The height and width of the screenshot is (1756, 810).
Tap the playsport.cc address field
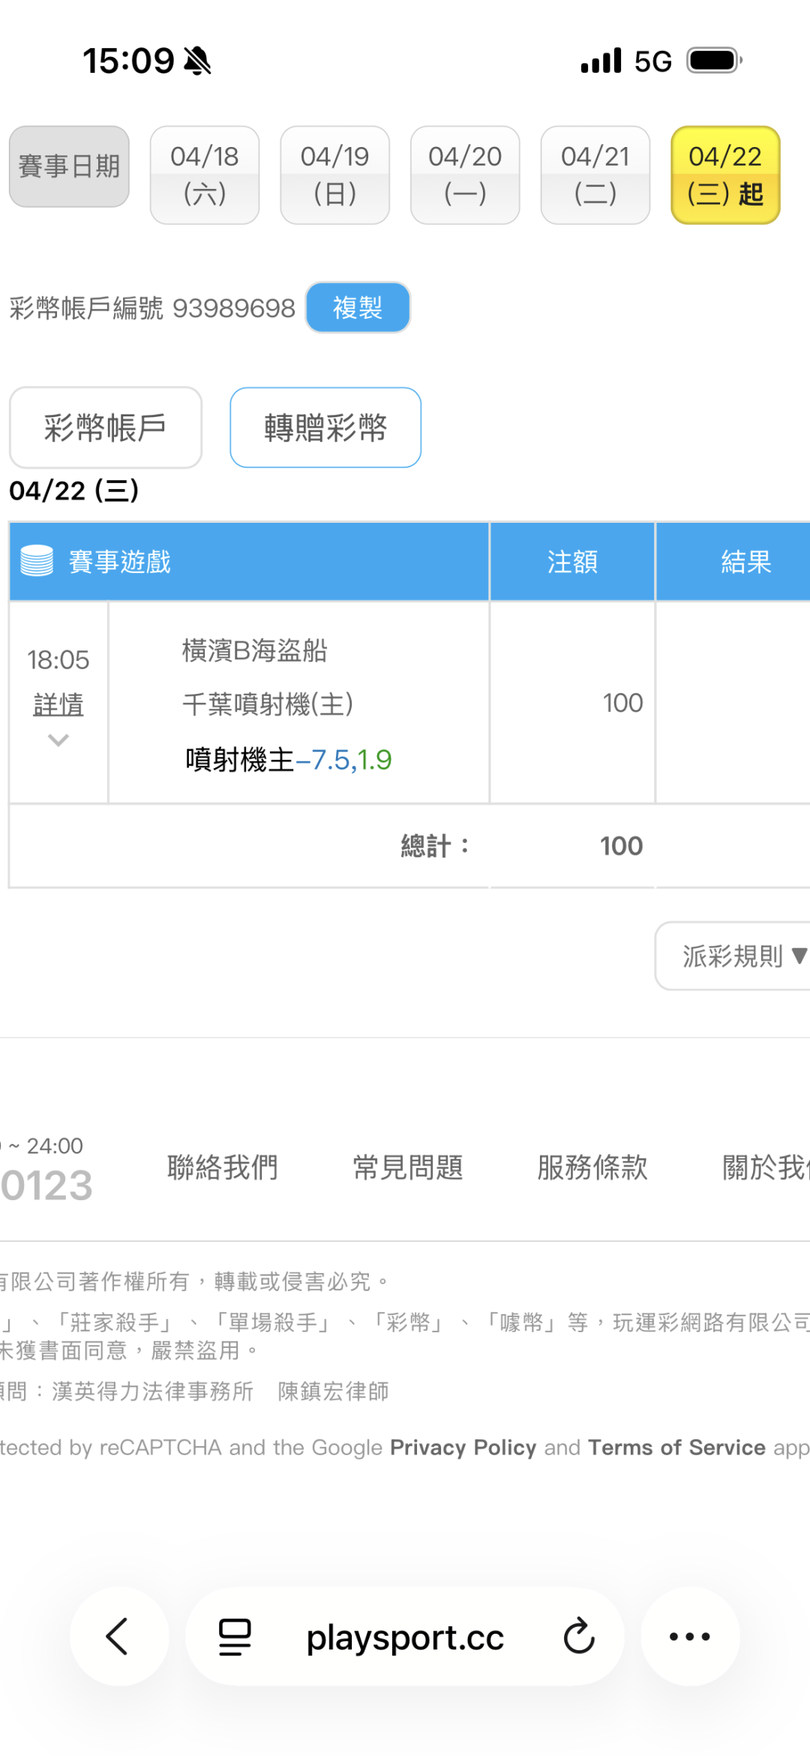click(x=405, y=1637)
